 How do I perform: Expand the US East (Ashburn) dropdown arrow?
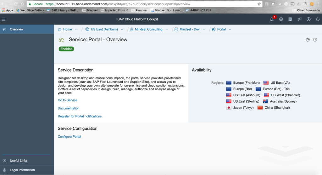[122, 29]
